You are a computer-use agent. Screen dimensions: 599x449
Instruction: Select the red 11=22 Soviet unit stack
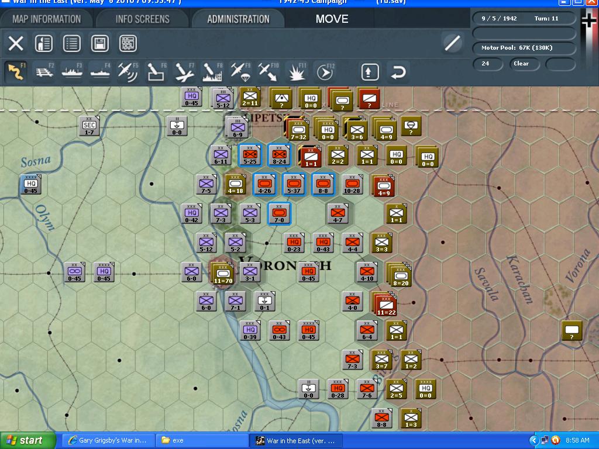coord(385,303)
